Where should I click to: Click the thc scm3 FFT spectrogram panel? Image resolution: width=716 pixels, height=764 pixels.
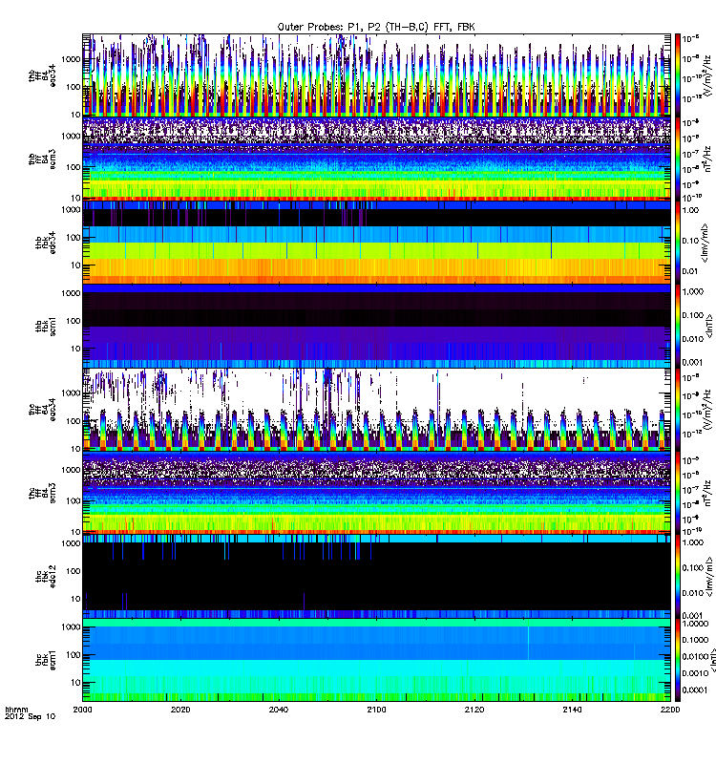pos(376,493)
